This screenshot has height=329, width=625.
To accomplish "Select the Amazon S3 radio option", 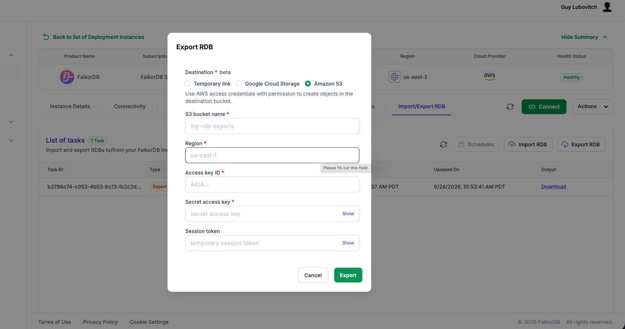I will tap(308, 84).
